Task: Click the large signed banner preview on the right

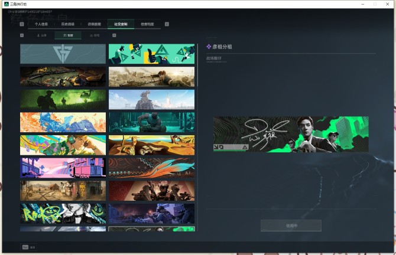Action: click(291, 134)
